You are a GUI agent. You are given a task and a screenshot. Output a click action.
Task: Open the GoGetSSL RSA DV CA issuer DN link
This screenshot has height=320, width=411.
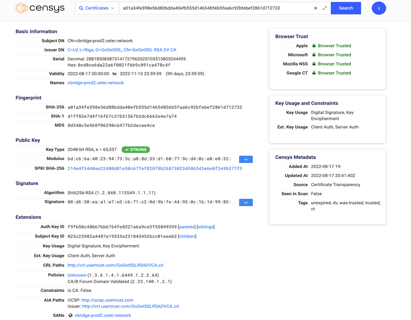coord(122,50)
